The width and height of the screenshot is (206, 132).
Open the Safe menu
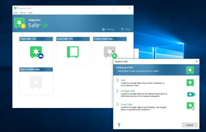tap(16, 13)
